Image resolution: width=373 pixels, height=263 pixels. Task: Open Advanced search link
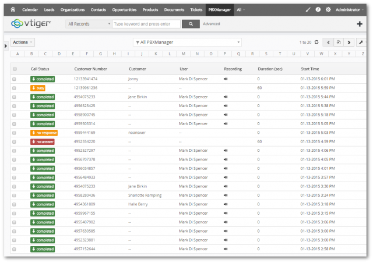tap(212, 24)
